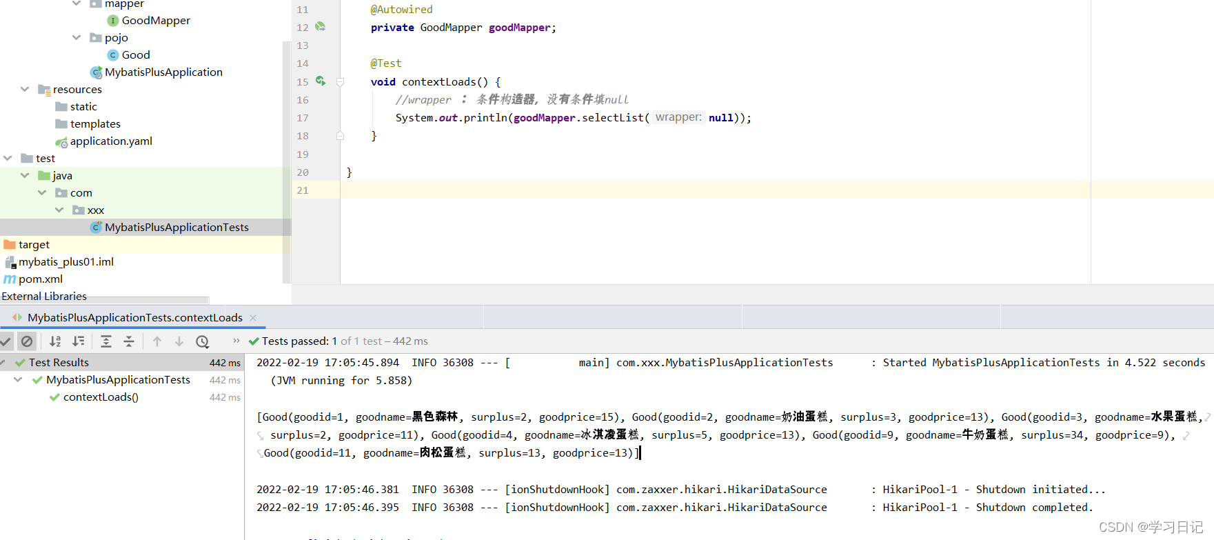Screen dimensions: 1214x540
Task: Collapse the resources folder
Action: tap(25, 89)
